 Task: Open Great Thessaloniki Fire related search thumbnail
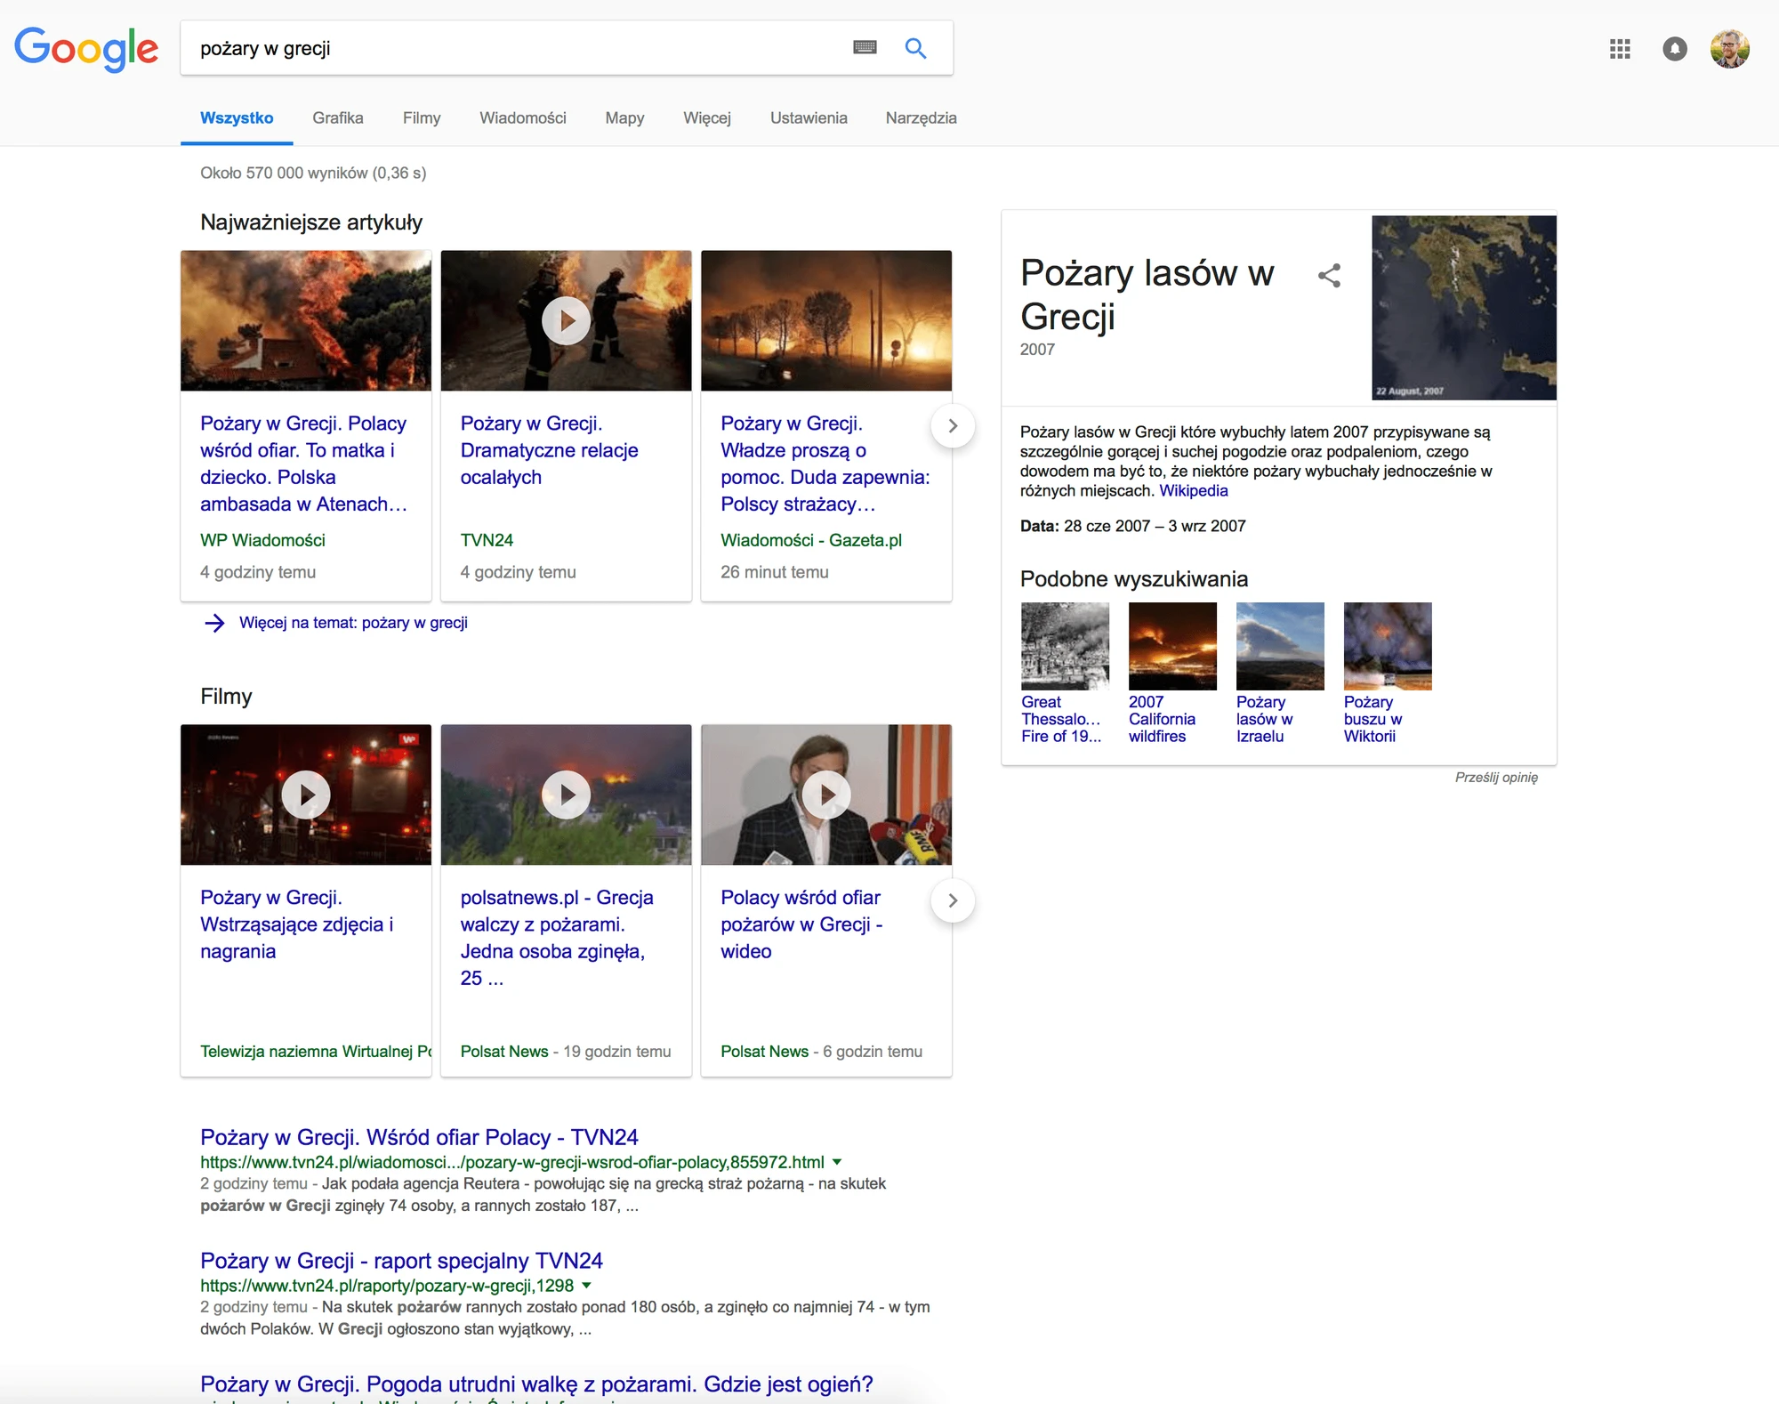pos(1065,646)
